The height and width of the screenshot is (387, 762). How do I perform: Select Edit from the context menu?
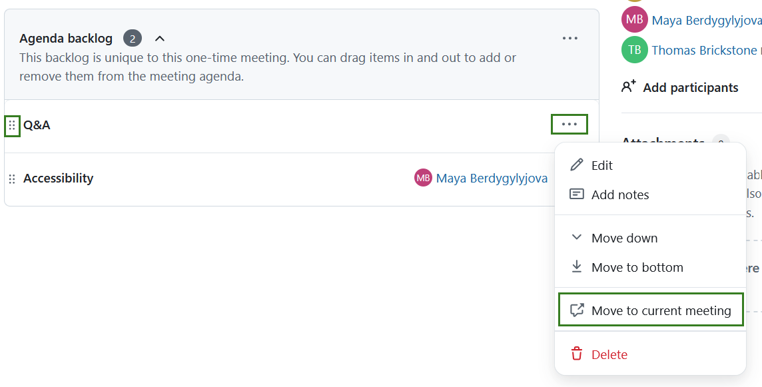point(601,165)
